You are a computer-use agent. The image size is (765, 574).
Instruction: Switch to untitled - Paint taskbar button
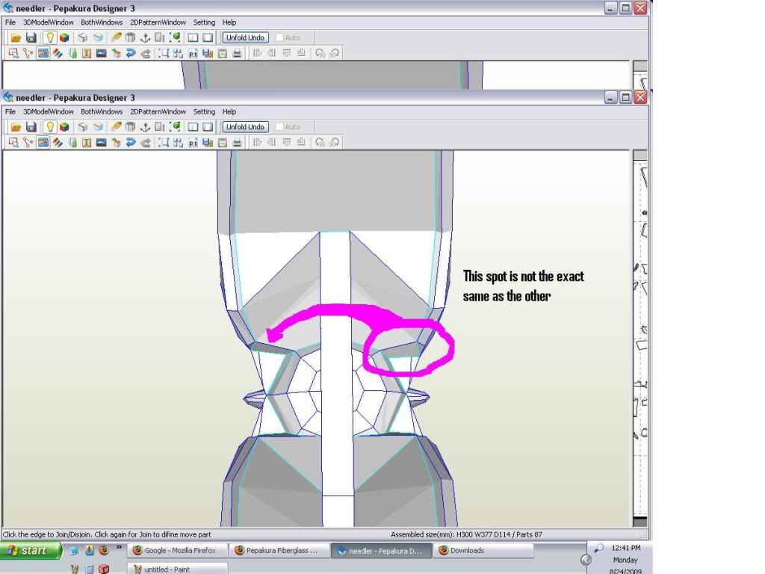click(177, 568)
